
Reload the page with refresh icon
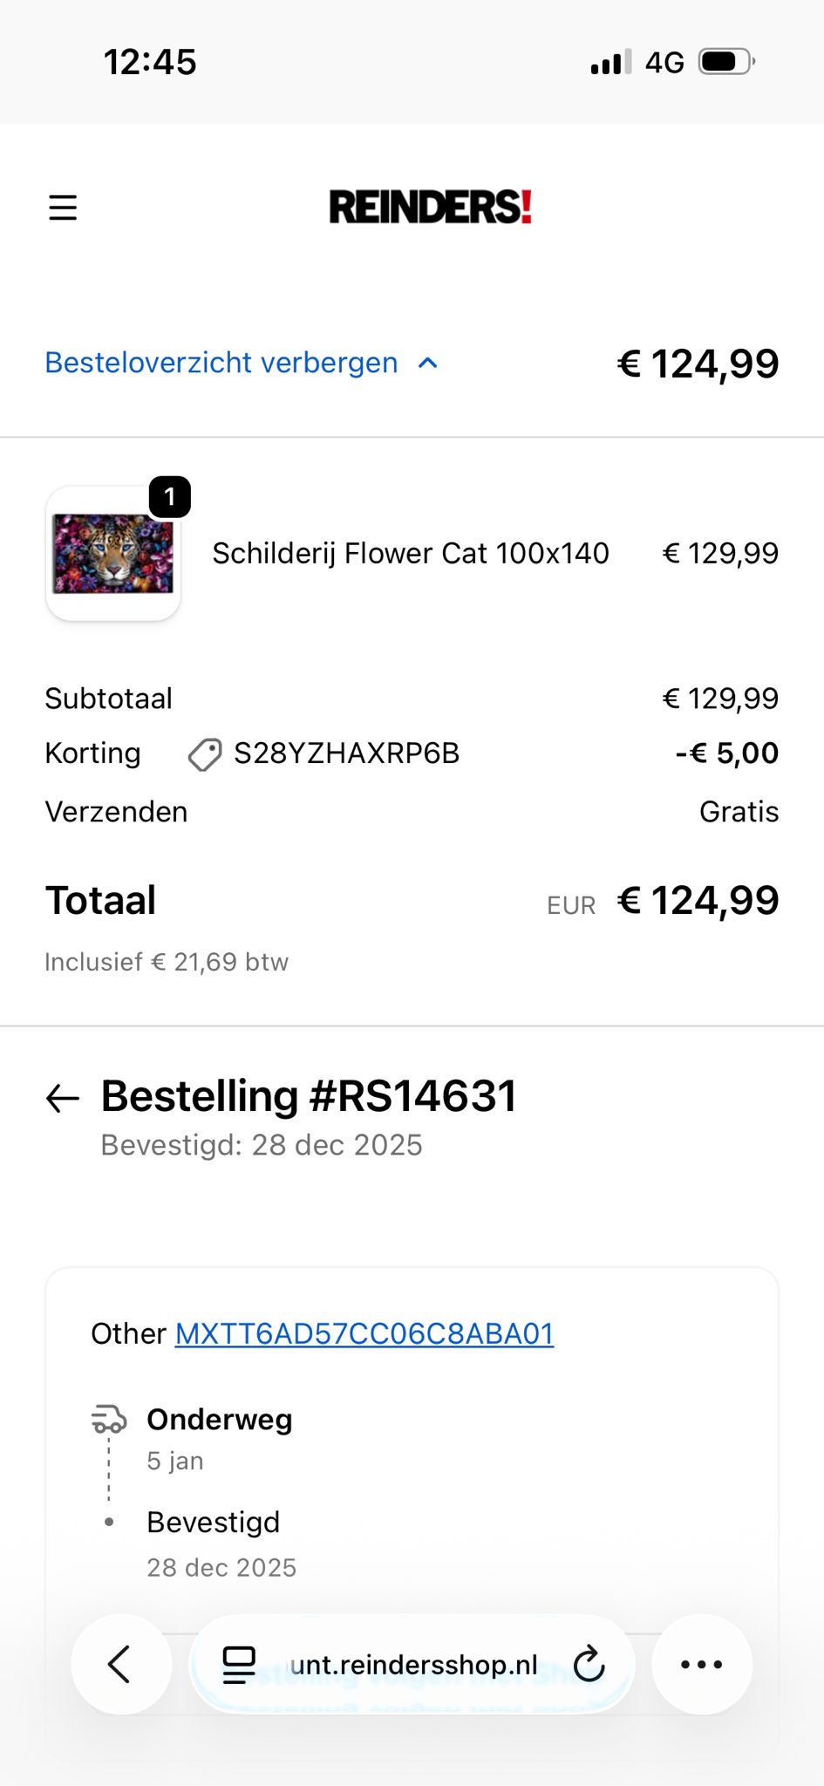coord(589,1665)
